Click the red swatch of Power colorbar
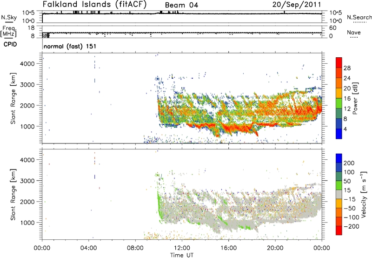The image size is (372, 258). (x=339, y=62)
